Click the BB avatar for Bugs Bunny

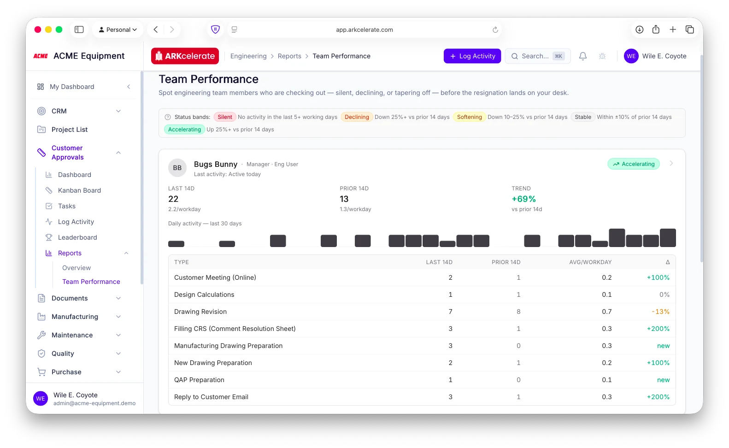click(x=177, y=168)
